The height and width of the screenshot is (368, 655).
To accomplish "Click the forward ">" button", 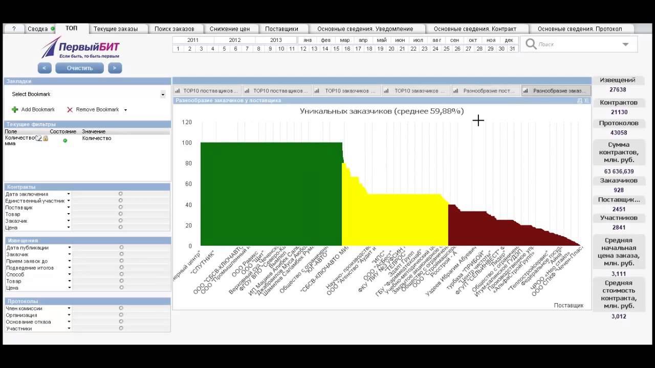I will [115, 68].
